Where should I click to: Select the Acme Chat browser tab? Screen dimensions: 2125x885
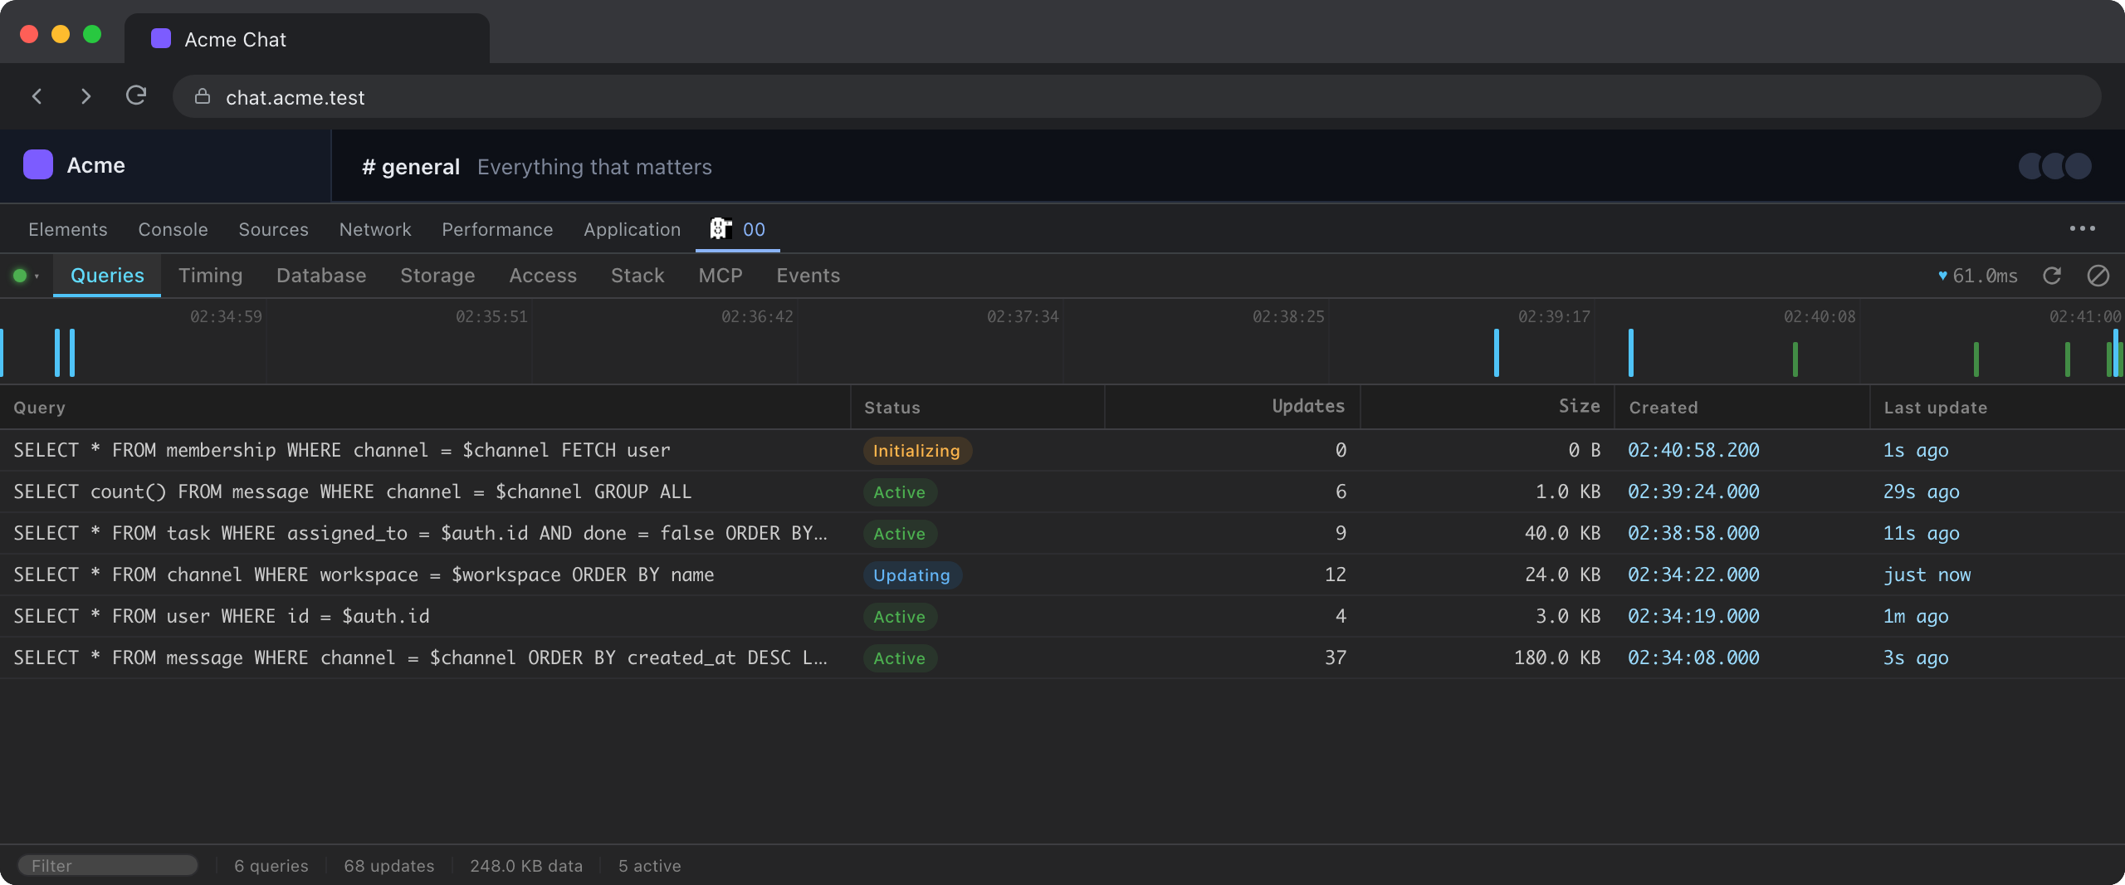point(307,39)
